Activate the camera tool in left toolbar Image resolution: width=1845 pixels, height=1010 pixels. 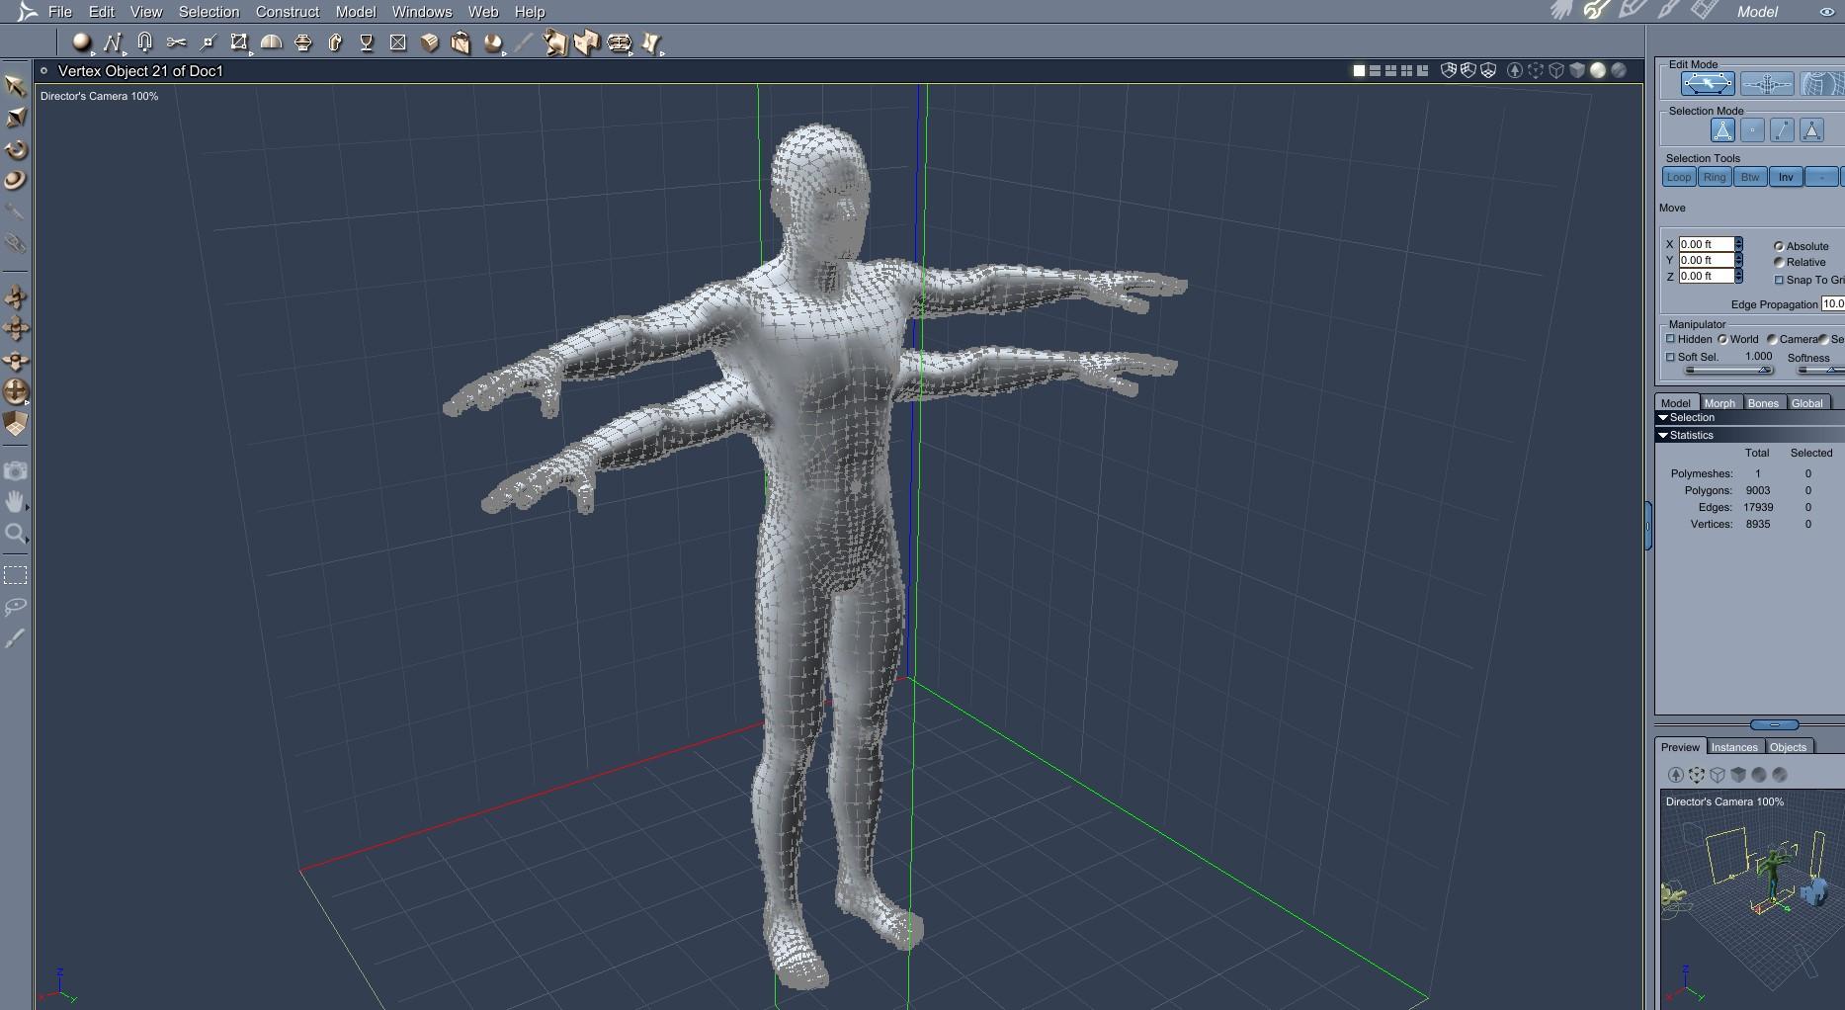(x=16, y=470)
